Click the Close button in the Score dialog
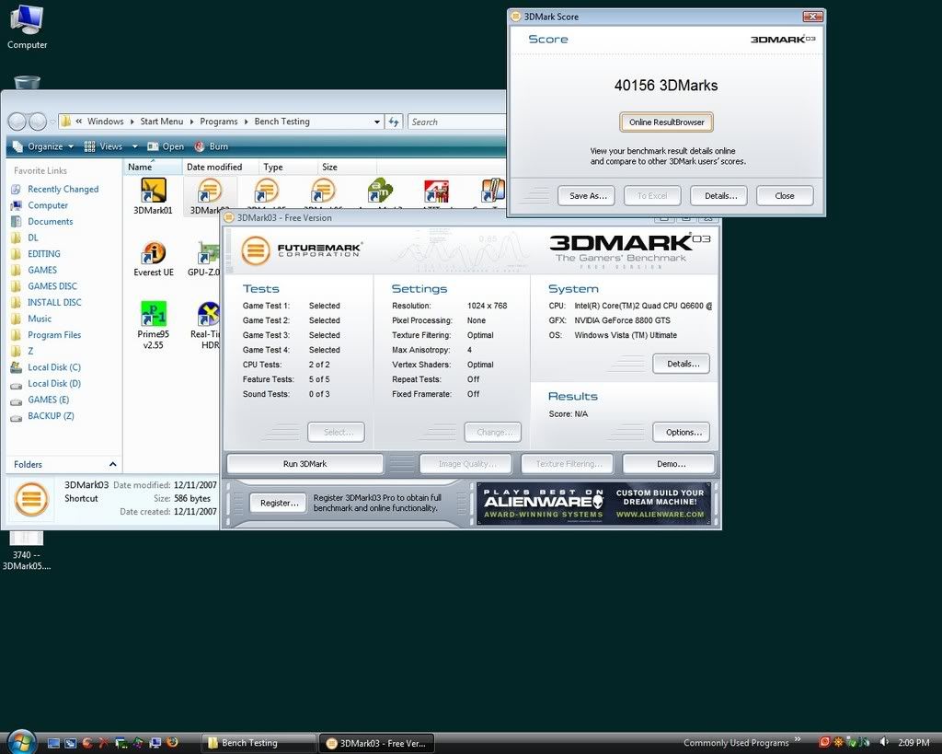 tap(785, 196)
